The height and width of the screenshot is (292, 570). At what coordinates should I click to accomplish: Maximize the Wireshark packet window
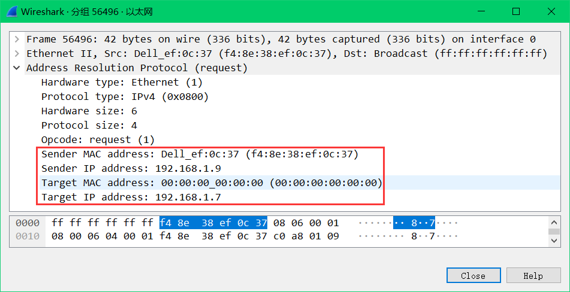click(x=516, y=11)
